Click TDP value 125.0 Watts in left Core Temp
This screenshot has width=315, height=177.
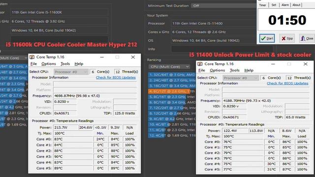[126, 113]
